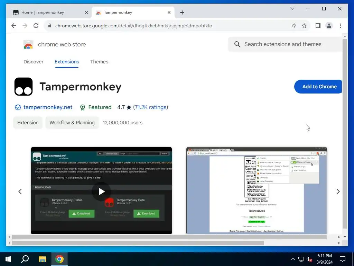The image size is (354, 266).
Task: Switch to the Home | Tampermonkey tab
Action: click(49, 12)
